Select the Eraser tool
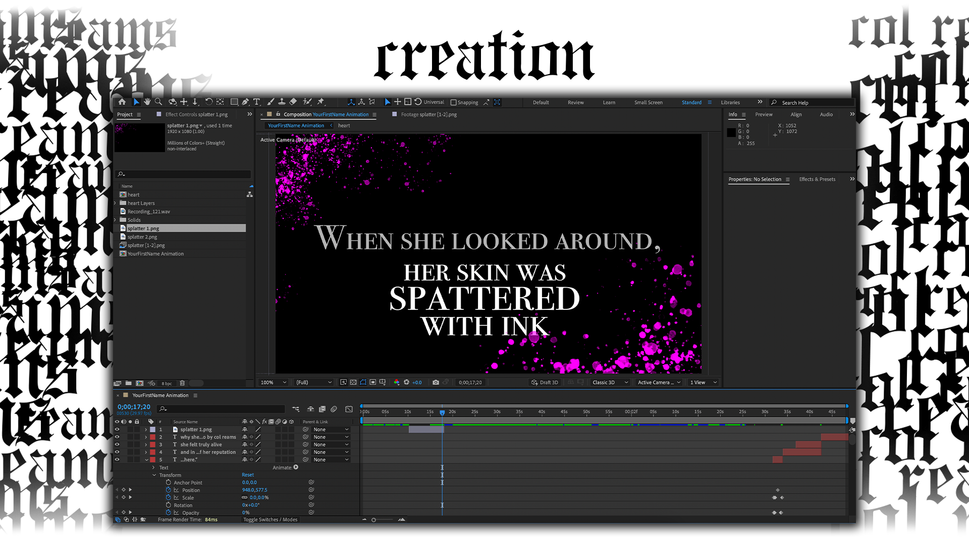 293,102
